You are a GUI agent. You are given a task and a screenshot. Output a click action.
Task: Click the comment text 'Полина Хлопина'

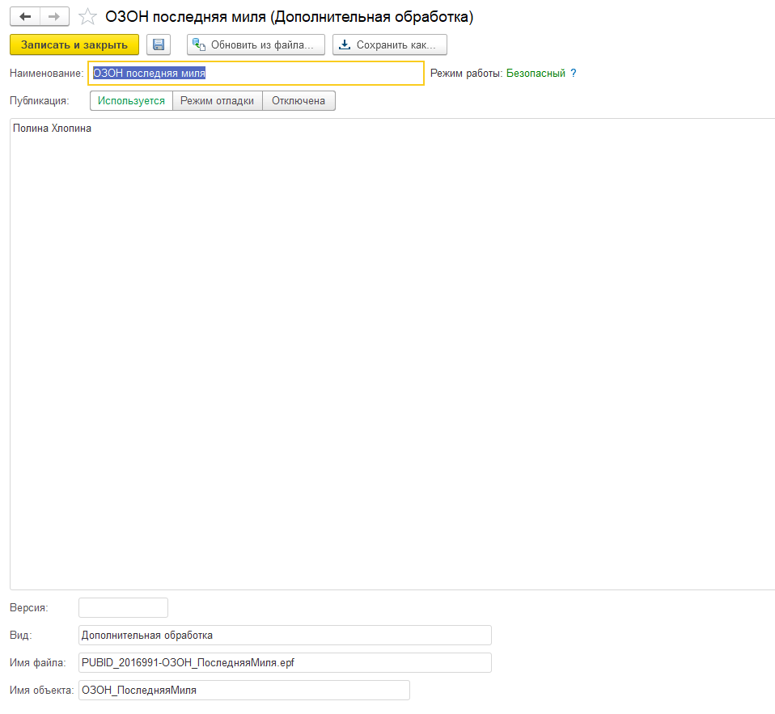point(52,129)
